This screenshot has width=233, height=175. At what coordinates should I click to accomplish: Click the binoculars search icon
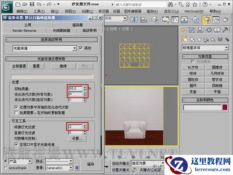pos(171,5)
